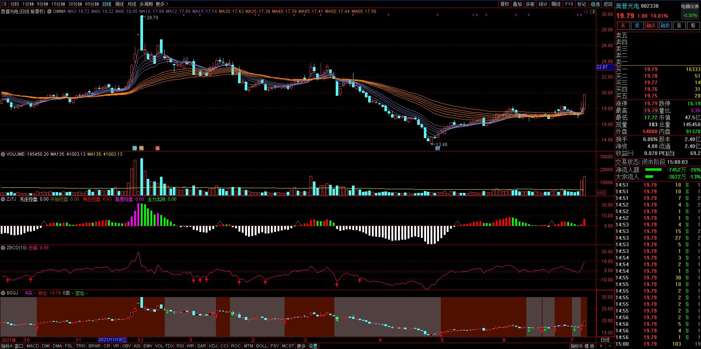Switch to the 月线 monthly chart

132,4
